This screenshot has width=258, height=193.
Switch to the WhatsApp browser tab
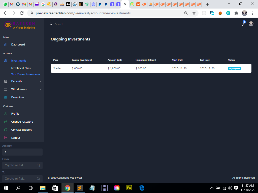coord(5,4)
